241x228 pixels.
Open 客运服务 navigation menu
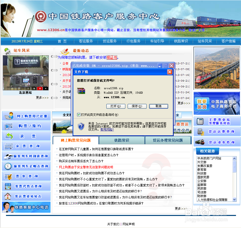[x=86, y=41]
